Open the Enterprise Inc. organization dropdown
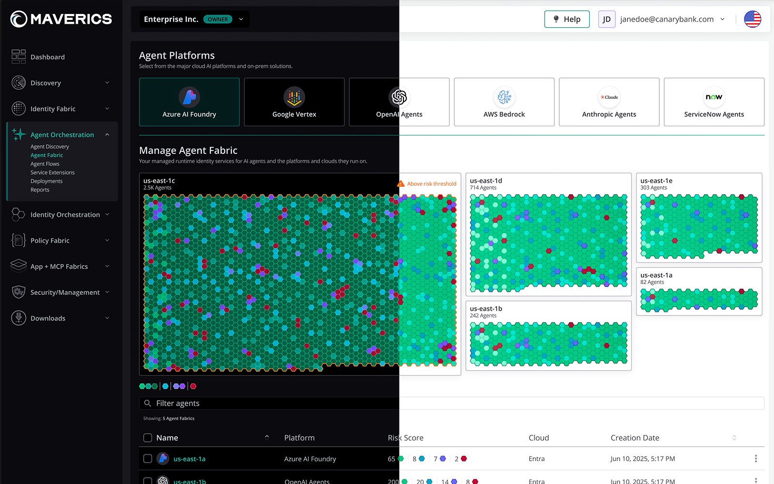774x484 pixels. [241, 19]
